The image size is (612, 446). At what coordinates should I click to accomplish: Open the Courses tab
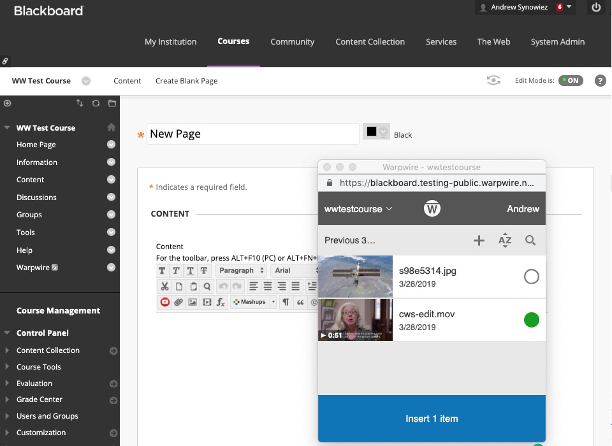233,41
